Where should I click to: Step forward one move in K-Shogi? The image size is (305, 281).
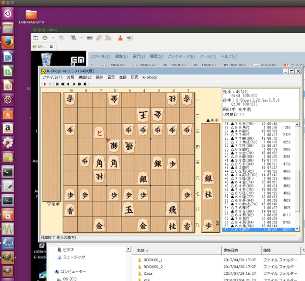pyautogui.click(x=74, y=84)
